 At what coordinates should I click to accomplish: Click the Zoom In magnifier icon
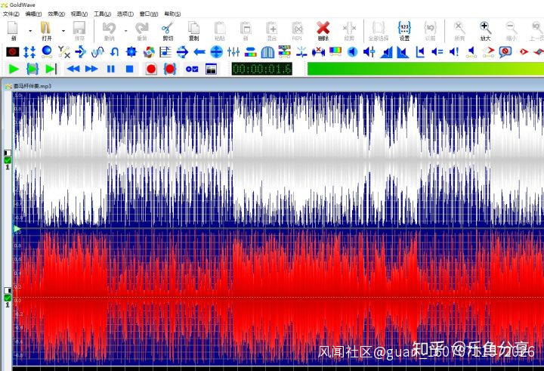click(485, 30)
